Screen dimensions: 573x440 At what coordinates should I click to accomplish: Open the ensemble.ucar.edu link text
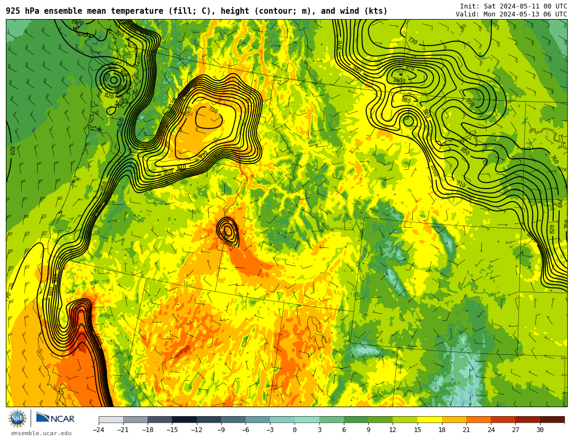click(41, 434)
